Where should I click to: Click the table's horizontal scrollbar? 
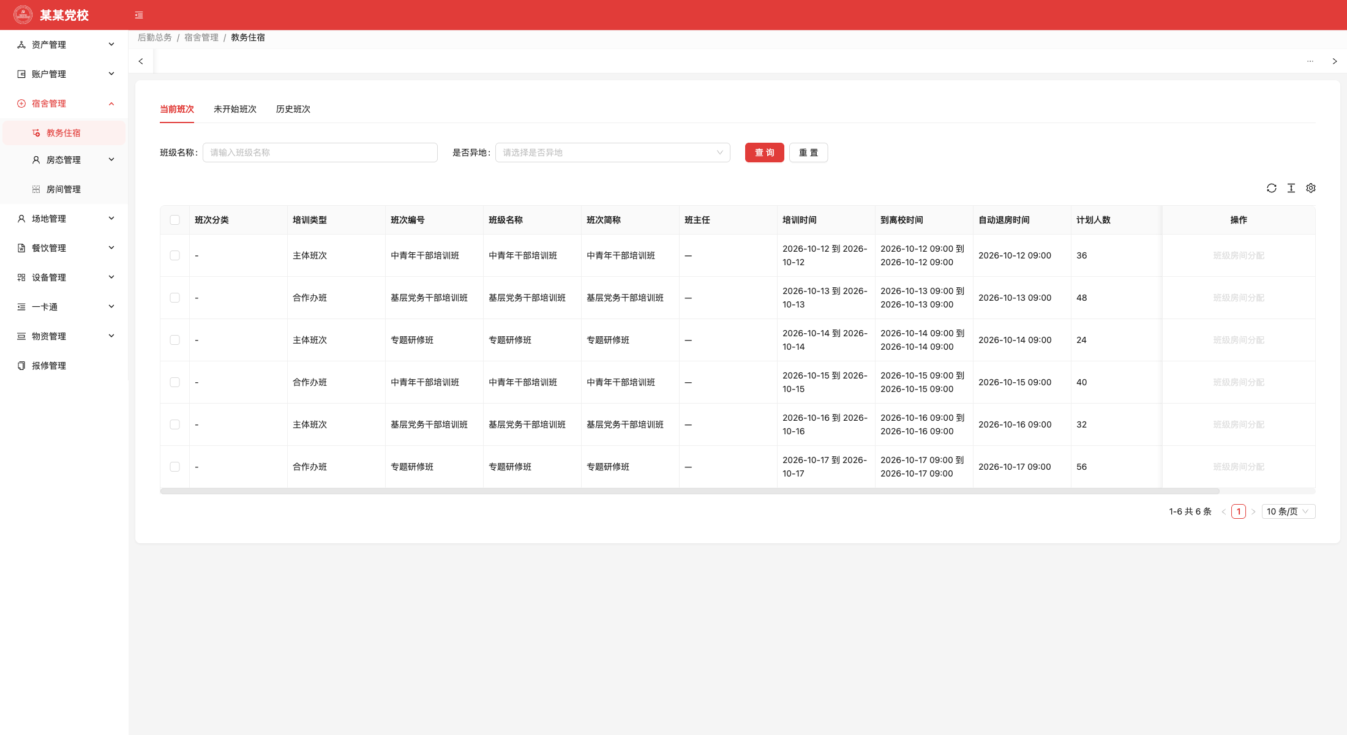point(689,491)
